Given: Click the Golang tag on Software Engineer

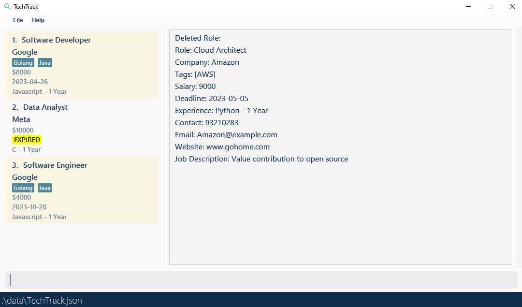Looking at the screenshot, I should point(23,188).
